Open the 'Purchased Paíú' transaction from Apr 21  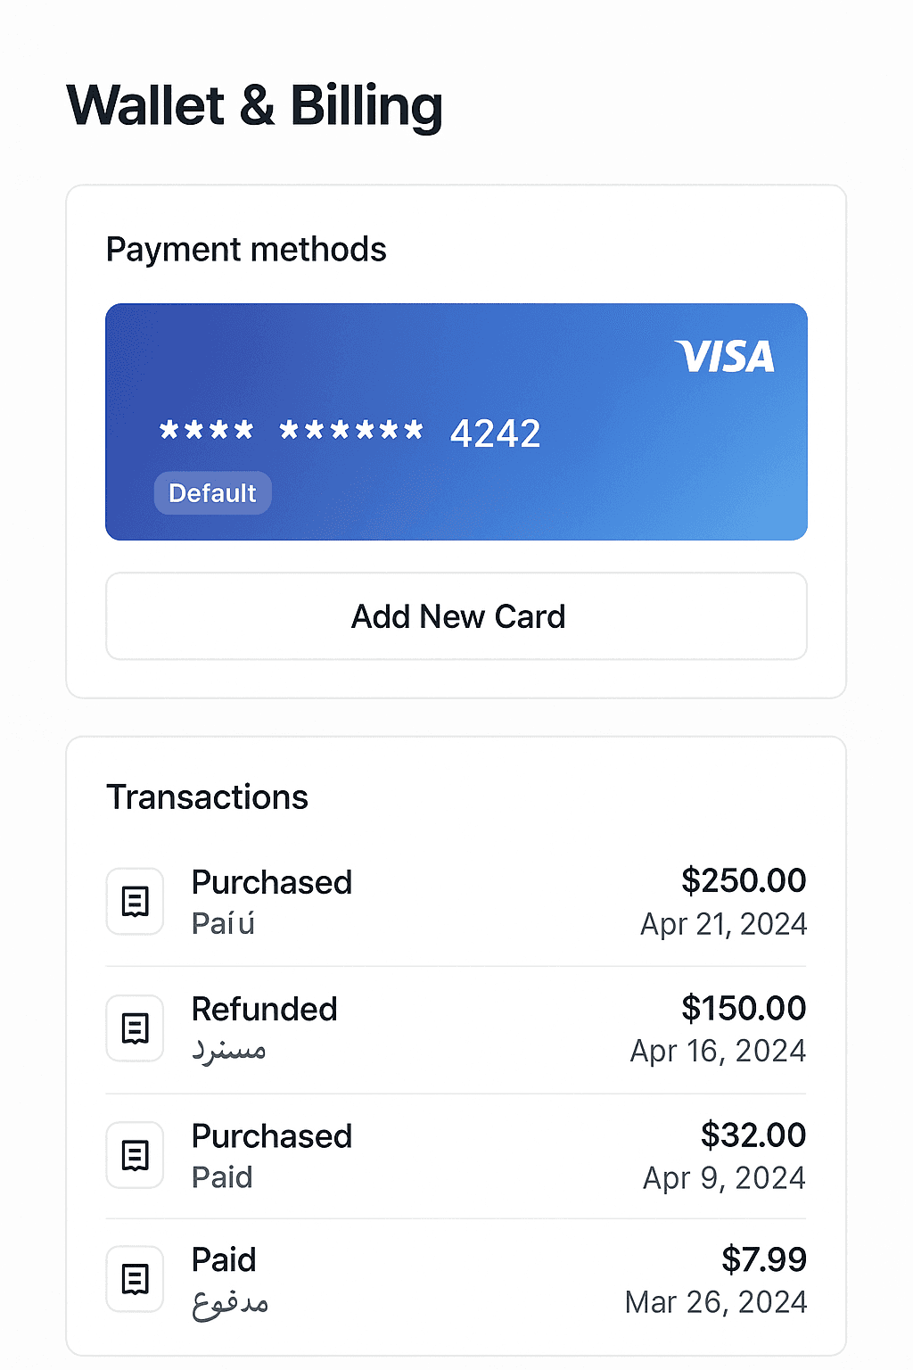click(272, 901)
